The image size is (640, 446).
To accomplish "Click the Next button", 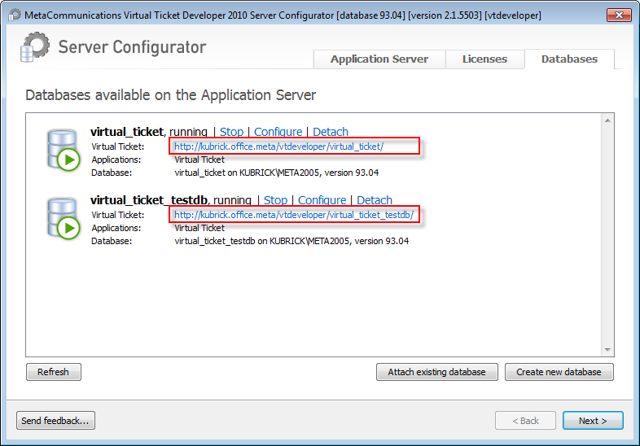I will click(x=593, y=420).
